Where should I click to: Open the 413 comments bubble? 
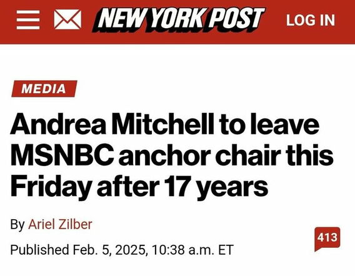[x=327, y=239]
